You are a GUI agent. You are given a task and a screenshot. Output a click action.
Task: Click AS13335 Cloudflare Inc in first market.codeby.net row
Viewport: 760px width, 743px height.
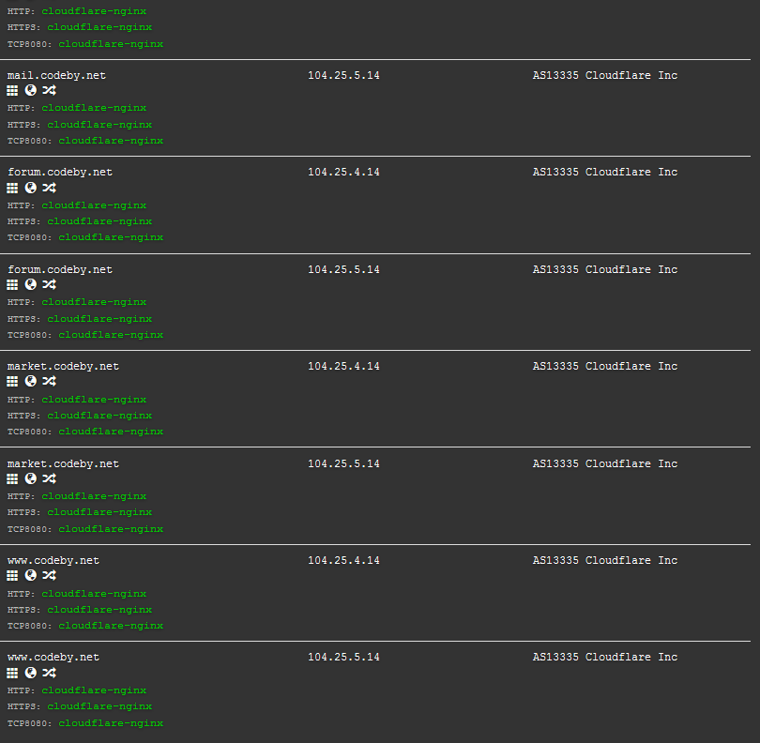click(x=605, y=367)
